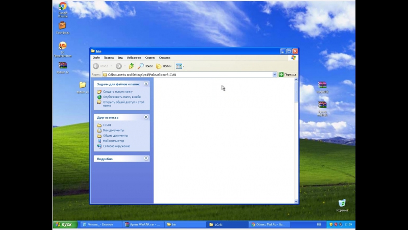Open the Сервис menu

coord(150,58)
